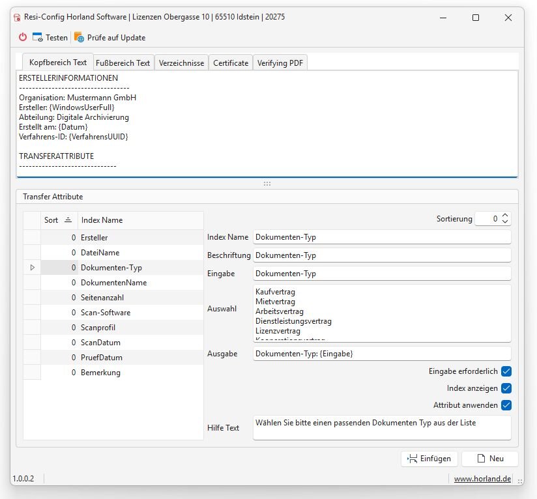This screenshot has width=537, height=499.
Task: Click the Hilfe Text input field
Action: click(381, 428)
